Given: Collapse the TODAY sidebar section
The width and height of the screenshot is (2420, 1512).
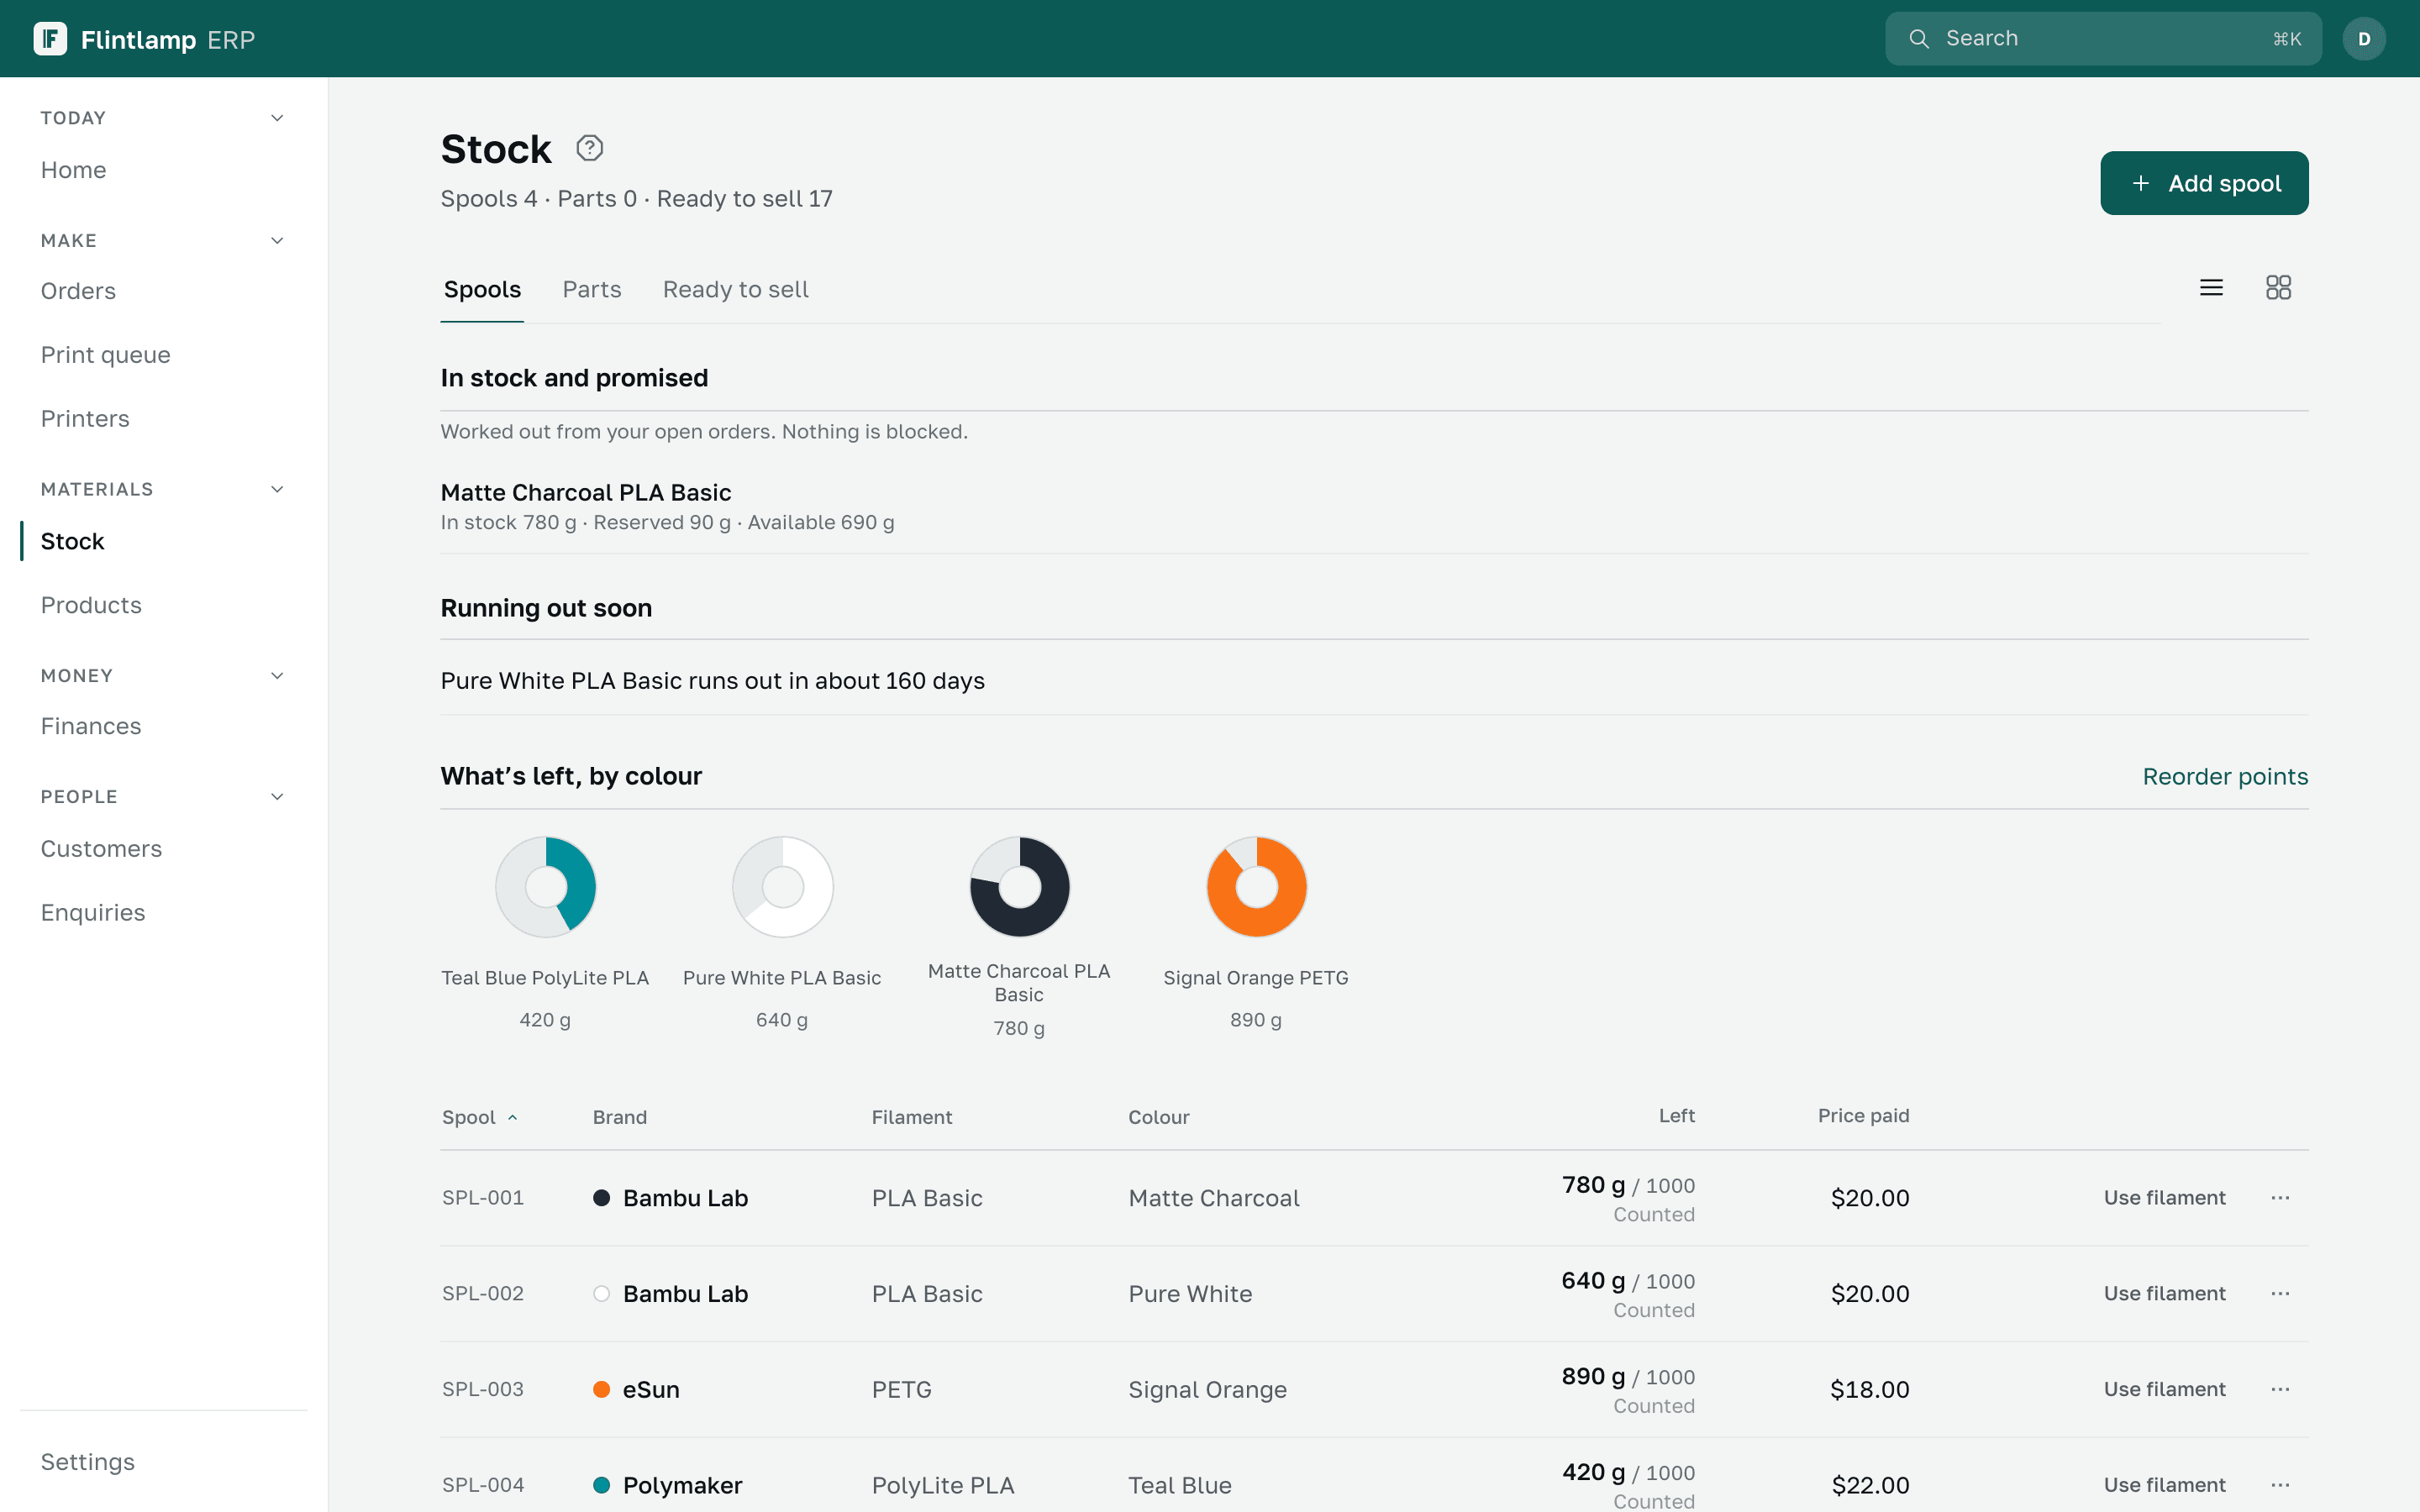Looking at the screenshot, I should (x=277, y=118).
